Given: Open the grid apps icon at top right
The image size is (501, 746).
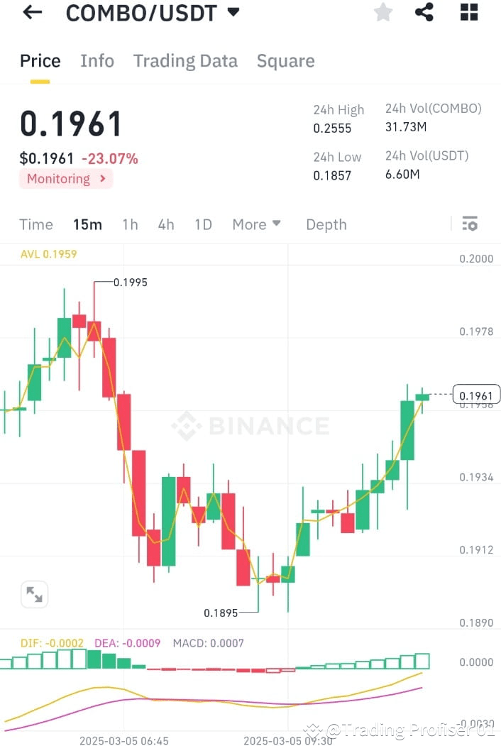Looking at the screenshot, I should point(468,12).
